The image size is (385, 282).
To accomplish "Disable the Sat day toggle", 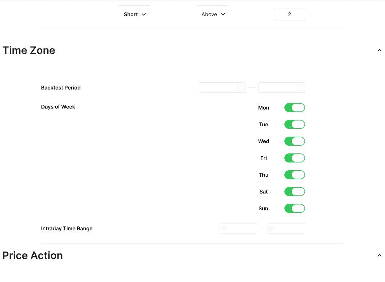I will [294, 192].
